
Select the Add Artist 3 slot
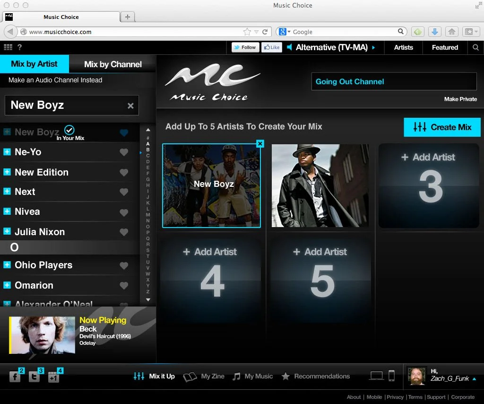pos(429,185)
